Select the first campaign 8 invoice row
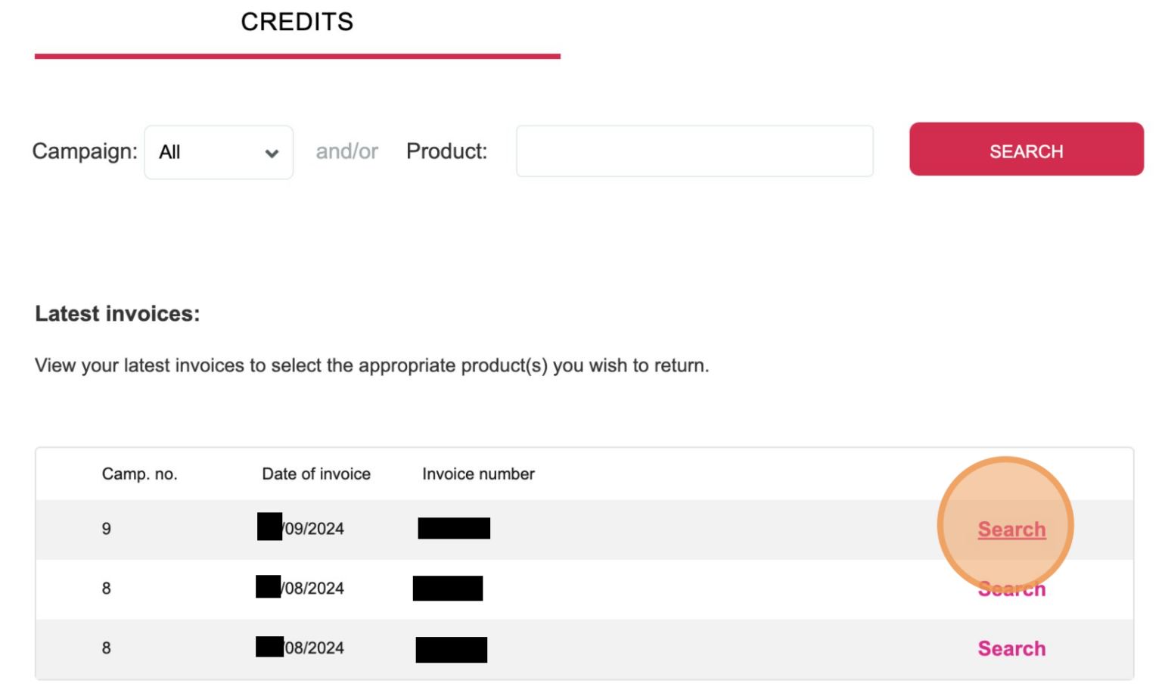1162x699 pixels. click(x=530, y=589)
